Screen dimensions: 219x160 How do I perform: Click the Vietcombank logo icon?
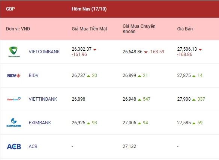(x=14, y=52)
